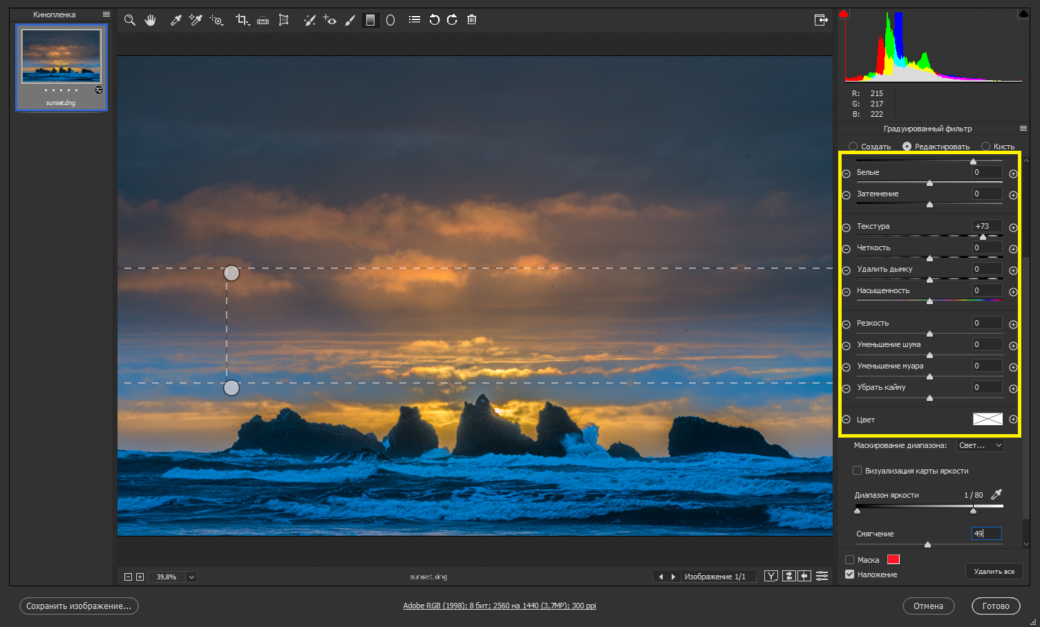This screenshot has height=627, width=1040.
Task: Select the Spot Removal tool
Action: coord(309,20)
